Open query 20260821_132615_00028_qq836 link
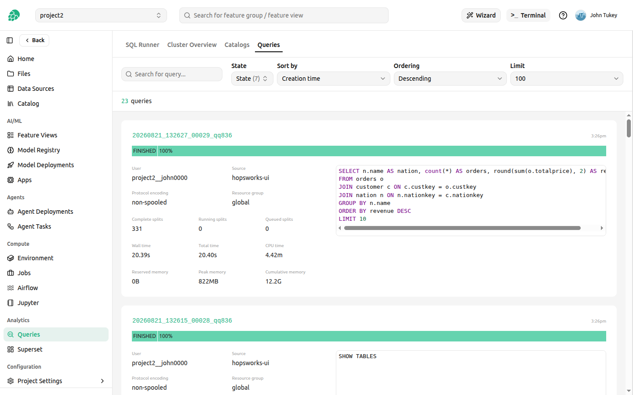Image resolution: width=633 pixels, height=395 pixels. click(182, 321)
